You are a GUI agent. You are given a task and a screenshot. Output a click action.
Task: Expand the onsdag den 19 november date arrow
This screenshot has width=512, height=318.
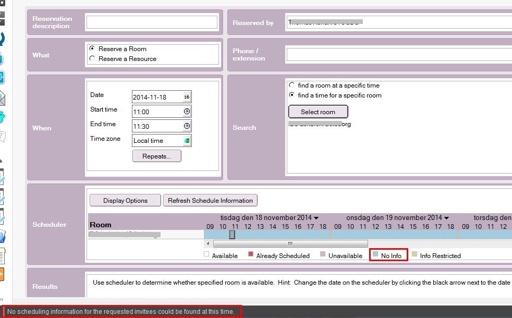point(446,218)
